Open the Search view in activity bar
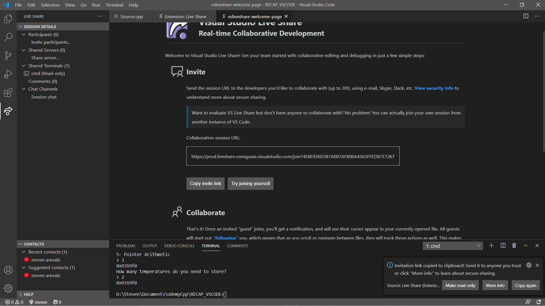The width and height of the screenshot is (545, 306). coord(8,37)
